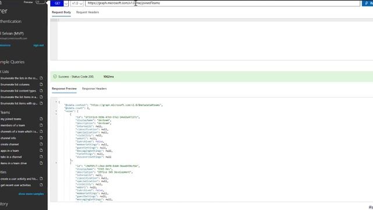This screenshot has width=373, height=210.
Task: Select the 'Enumerate list columns' sample query
Action: point(15,84)
